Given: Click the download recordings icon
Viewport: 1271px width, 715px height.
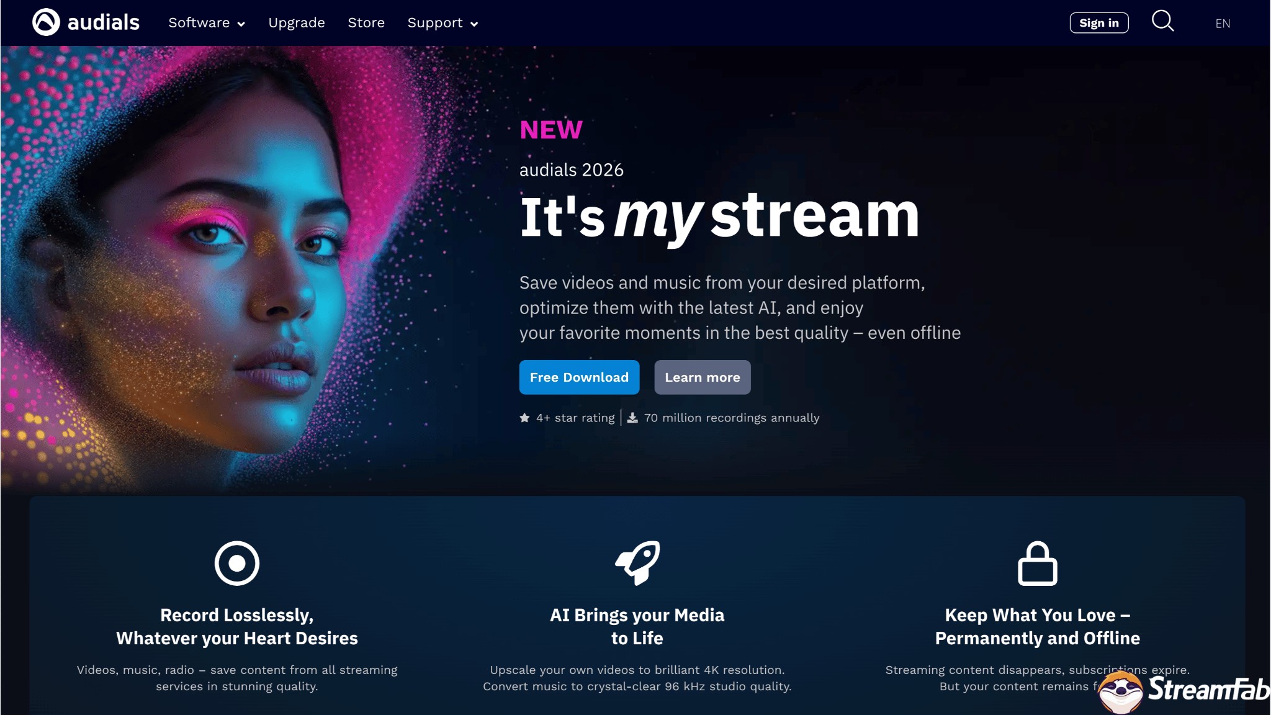Looking at the screenshot, I should click(632, 418).
